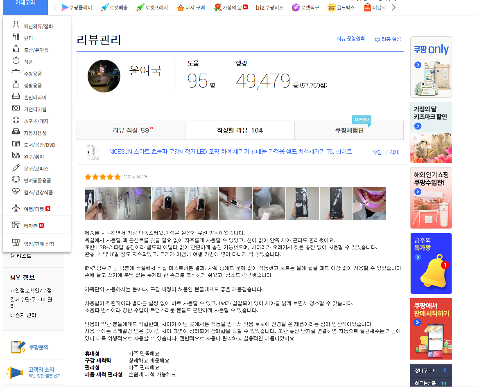Open 골드박스 icon in top bar
477x387 pixels.
(331, 7)
